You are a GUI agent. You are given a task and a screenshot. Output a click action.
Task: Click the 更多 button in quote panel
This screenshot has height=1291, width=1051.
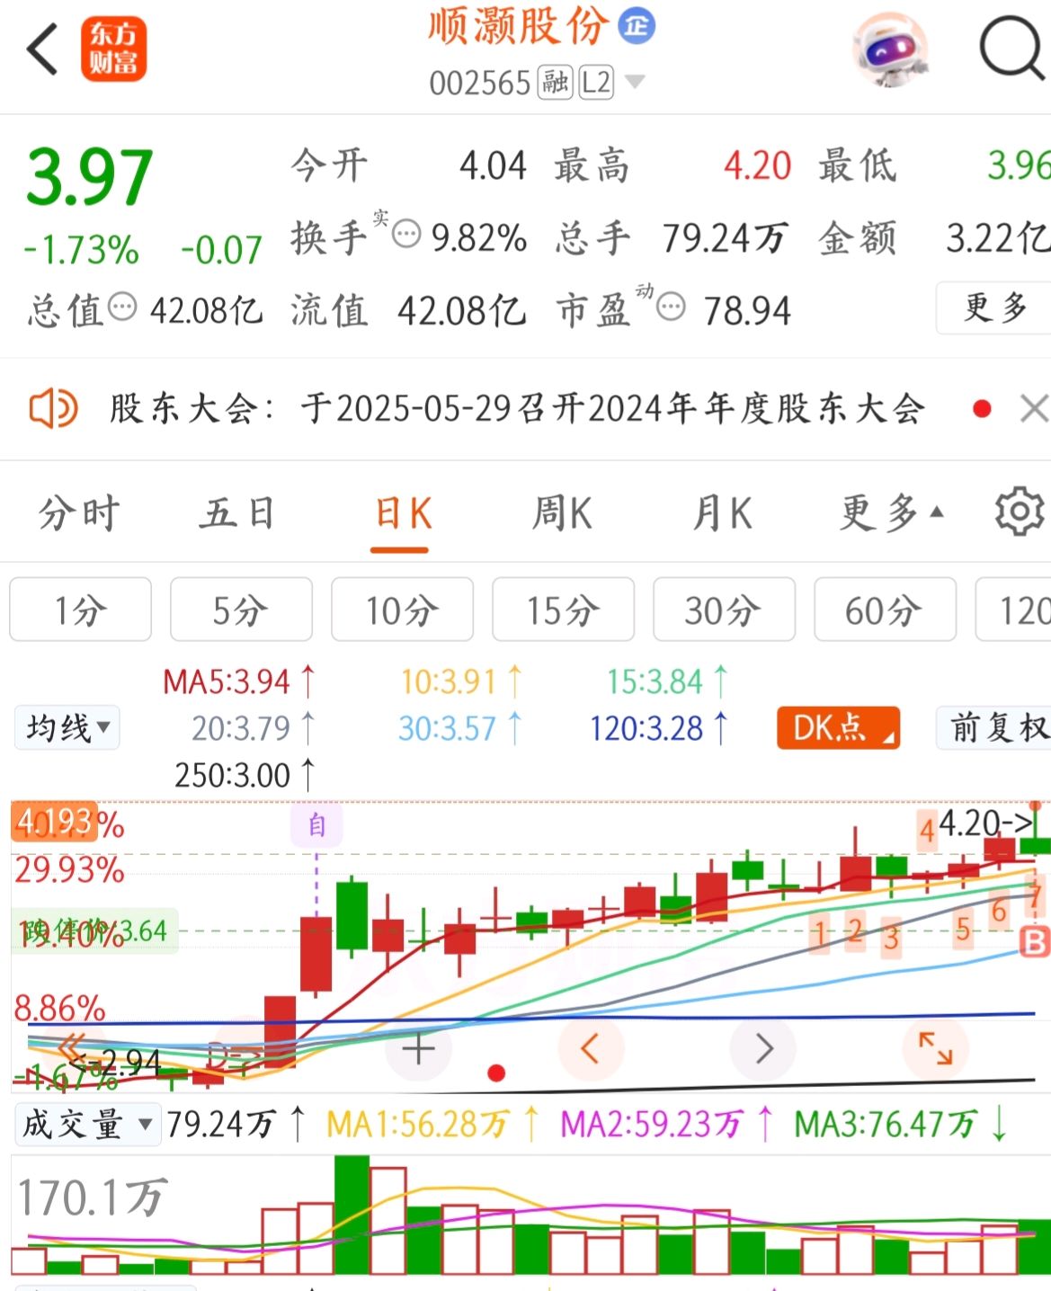coord(994,307)
